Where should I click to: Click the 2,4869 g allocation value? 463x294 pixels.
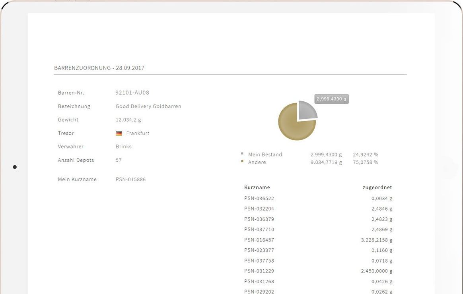pos(382,229)
